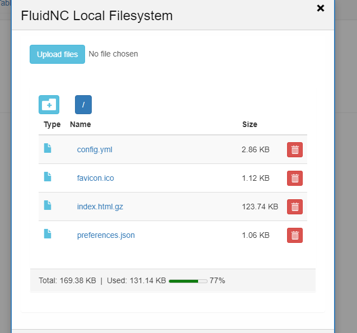357x333 pixels.
Task: Click the 'No file chosen' text
Action: pos(113,54)
